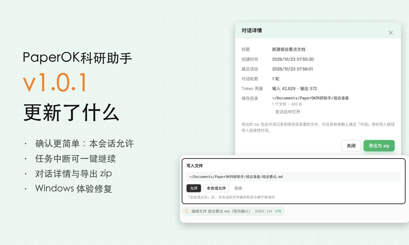Click the 1 个文件 · 420 B text
The image size is (409, 245).
click(x=287, y=104)
